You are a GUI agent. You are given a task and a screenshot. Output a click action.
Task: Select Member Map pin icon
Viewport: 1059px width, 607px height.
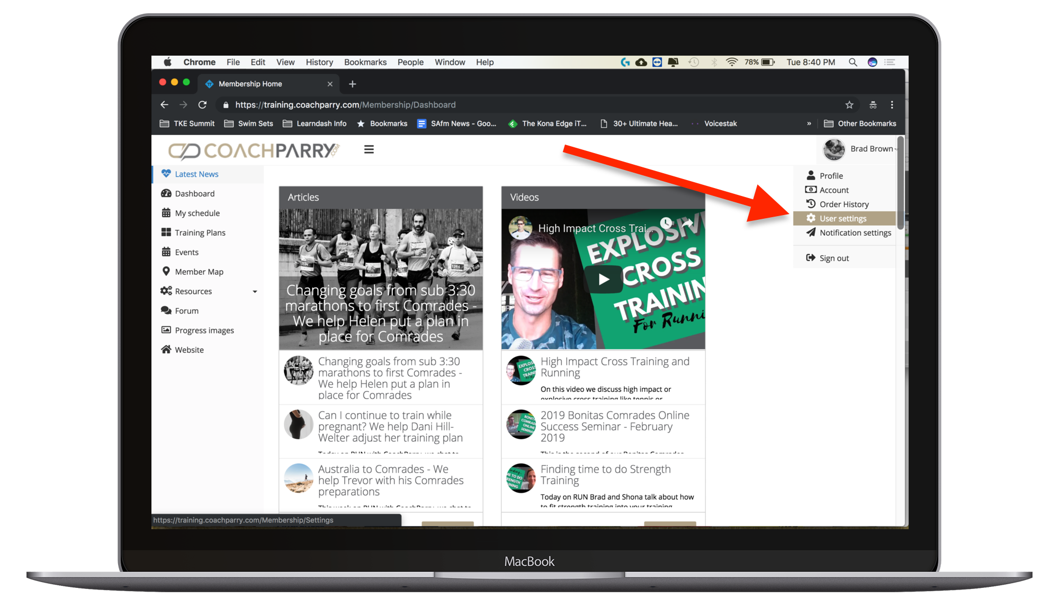(x=166, y=271)
